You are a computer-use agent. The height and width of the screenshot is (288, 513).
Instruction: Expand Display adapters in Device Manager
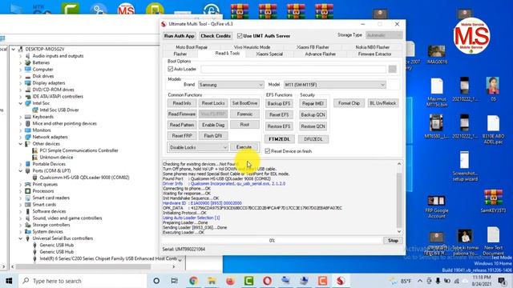[x=21, y=83]
